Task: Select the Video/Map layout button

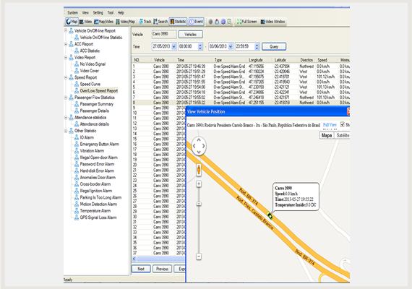Action: (126, 22)
